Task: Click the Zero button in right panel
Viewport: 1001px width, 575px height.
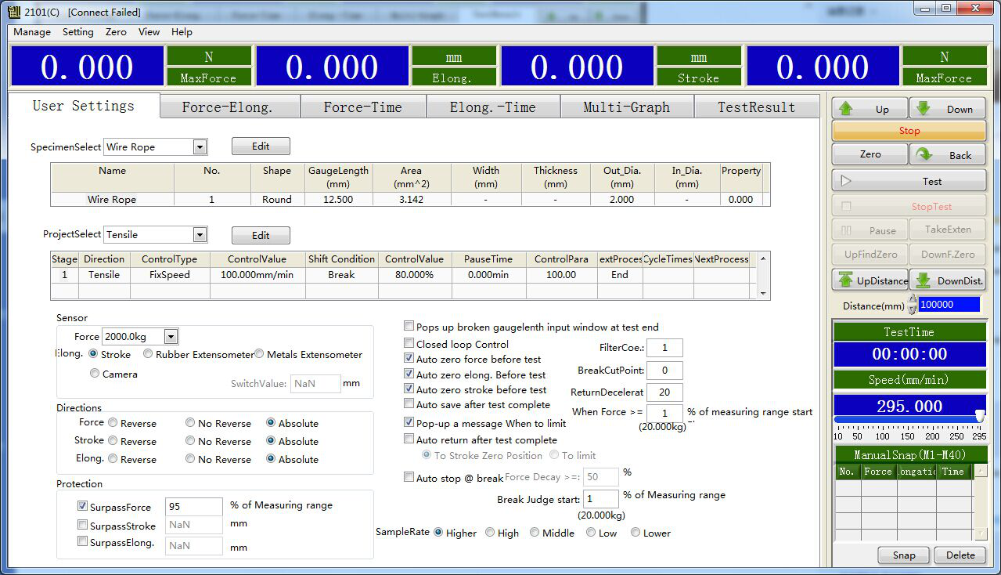Action: pos(870,154)
